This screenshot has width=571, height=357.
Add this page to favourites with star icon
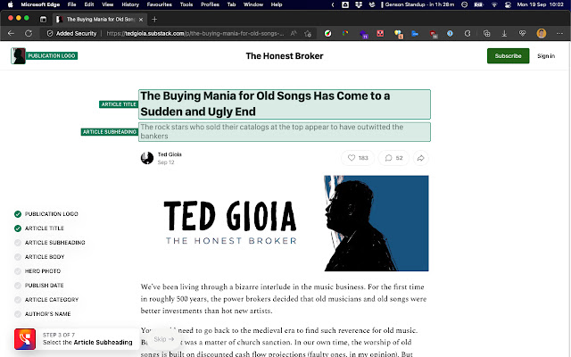(x=308, y=34)
